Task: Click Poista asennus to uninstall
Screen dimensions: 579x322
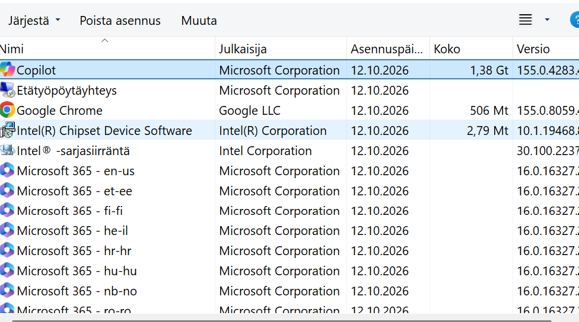Action: [120, 21]
